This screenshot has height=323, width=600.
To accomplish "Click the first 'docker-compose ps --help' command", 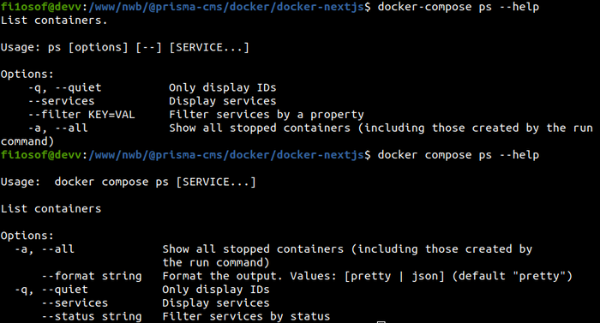I will pyautogui.click(x=458, y=7).
